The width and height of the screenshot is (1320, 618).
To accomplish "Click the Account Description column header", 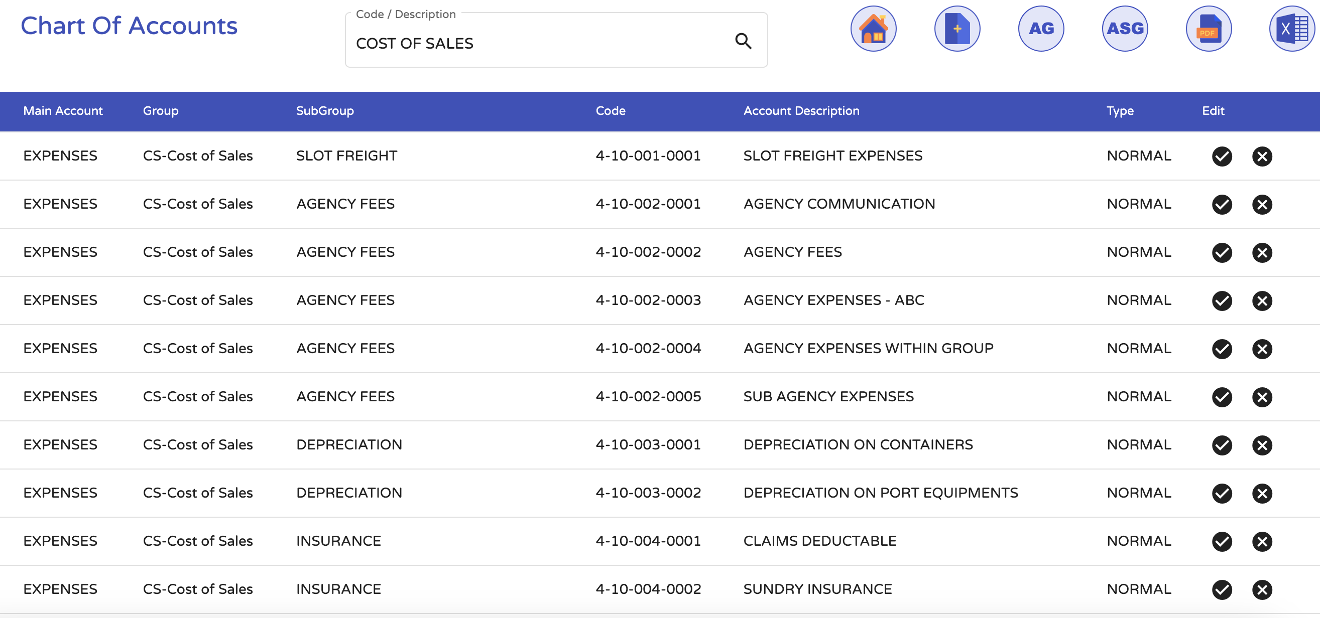I will click(801, 110).
